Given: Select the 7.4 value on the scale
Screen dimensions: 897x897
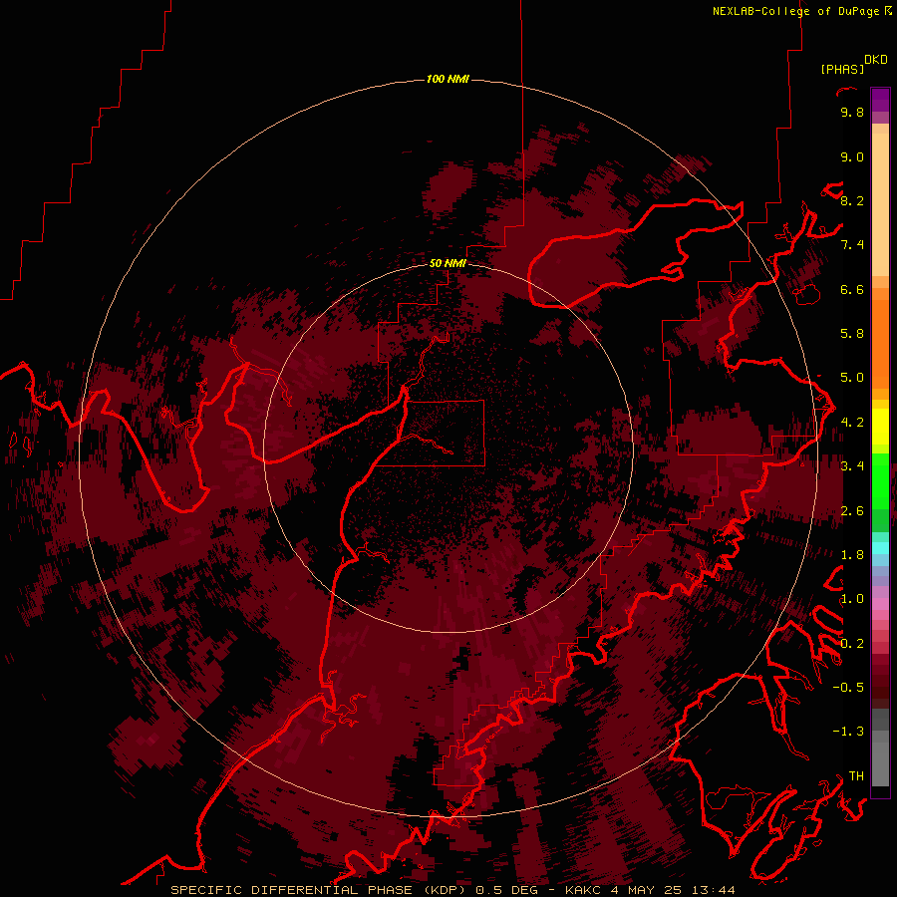Looking at the screenshot, I should [852, 245].
